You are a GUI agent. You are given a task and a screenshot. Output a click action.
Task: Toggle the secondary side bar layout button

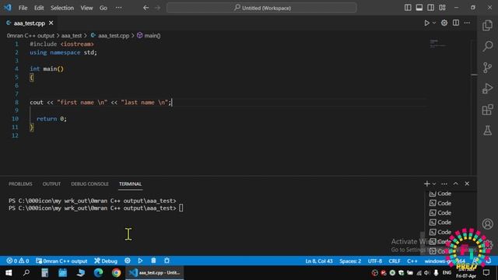430,8
